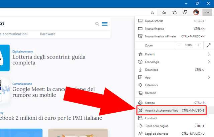Click the Digital economy category link
Screen dimensions: 214x137
[23, 51]
